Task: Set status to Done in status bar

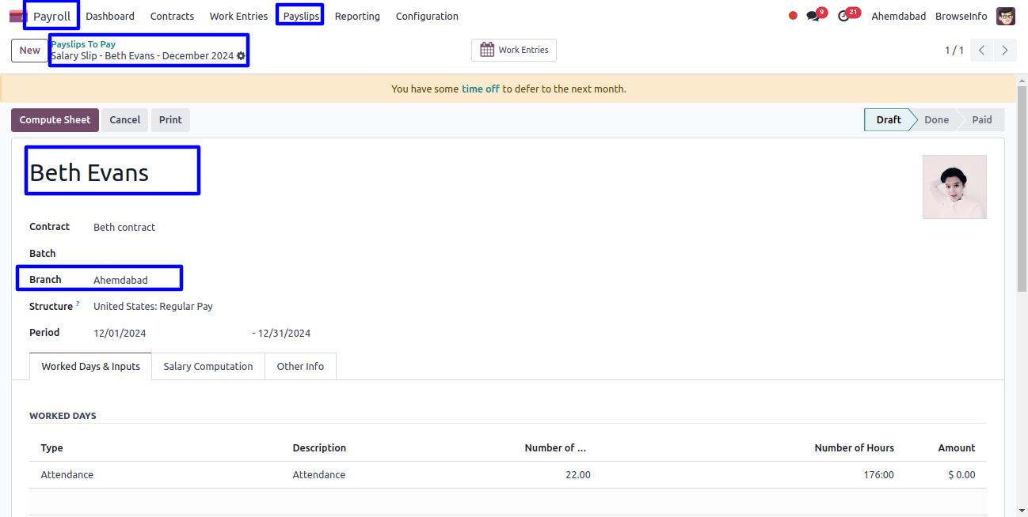Action: click(x=936, y=120)
